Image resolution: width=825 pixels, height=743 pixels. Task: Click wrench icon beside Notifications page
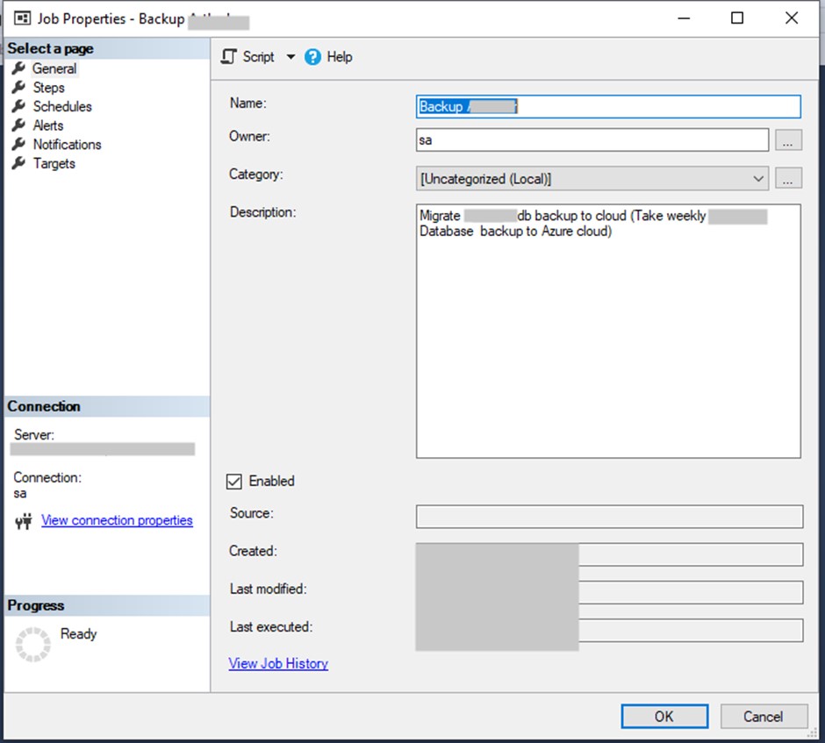[18, 145]
